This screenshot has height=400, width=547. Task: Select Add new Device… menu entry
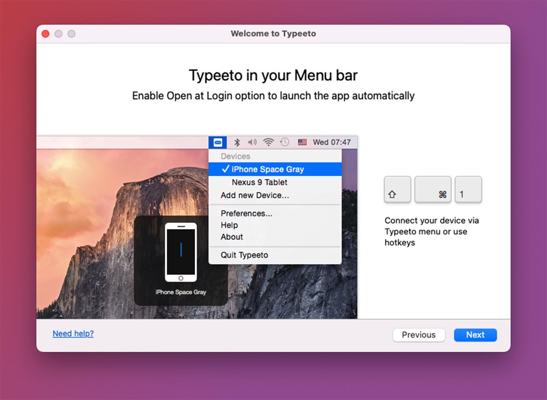(255, 195)
